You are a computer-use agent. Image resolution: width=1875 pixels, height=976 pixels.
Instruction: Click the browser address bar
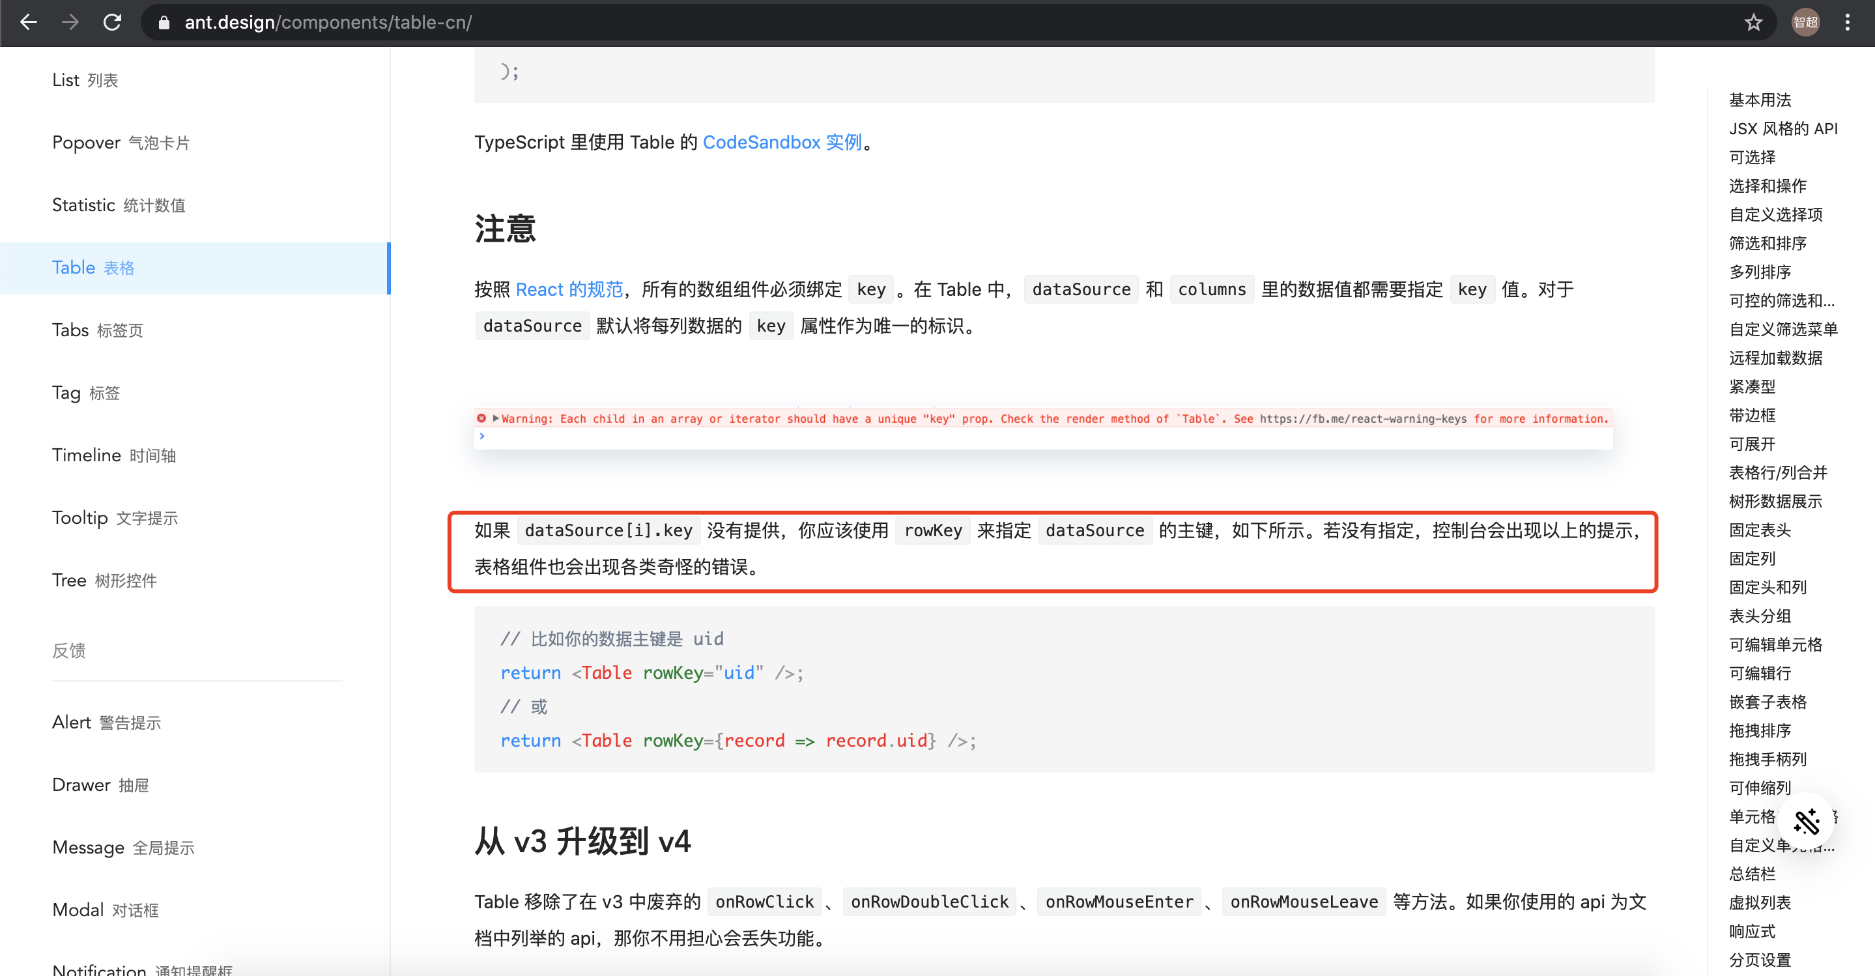pos(582,22)
